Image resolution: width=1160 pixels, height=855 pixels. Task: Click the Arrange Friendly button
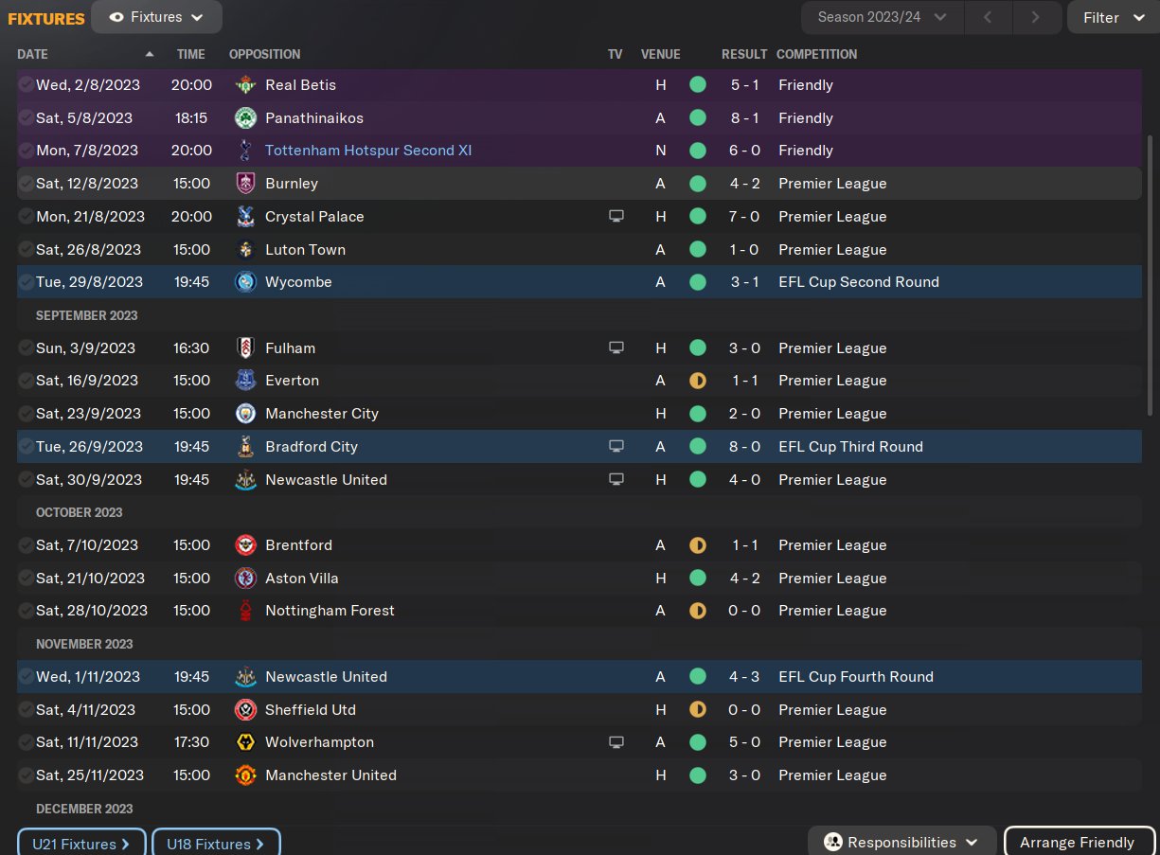click(x=1077, y=842)
